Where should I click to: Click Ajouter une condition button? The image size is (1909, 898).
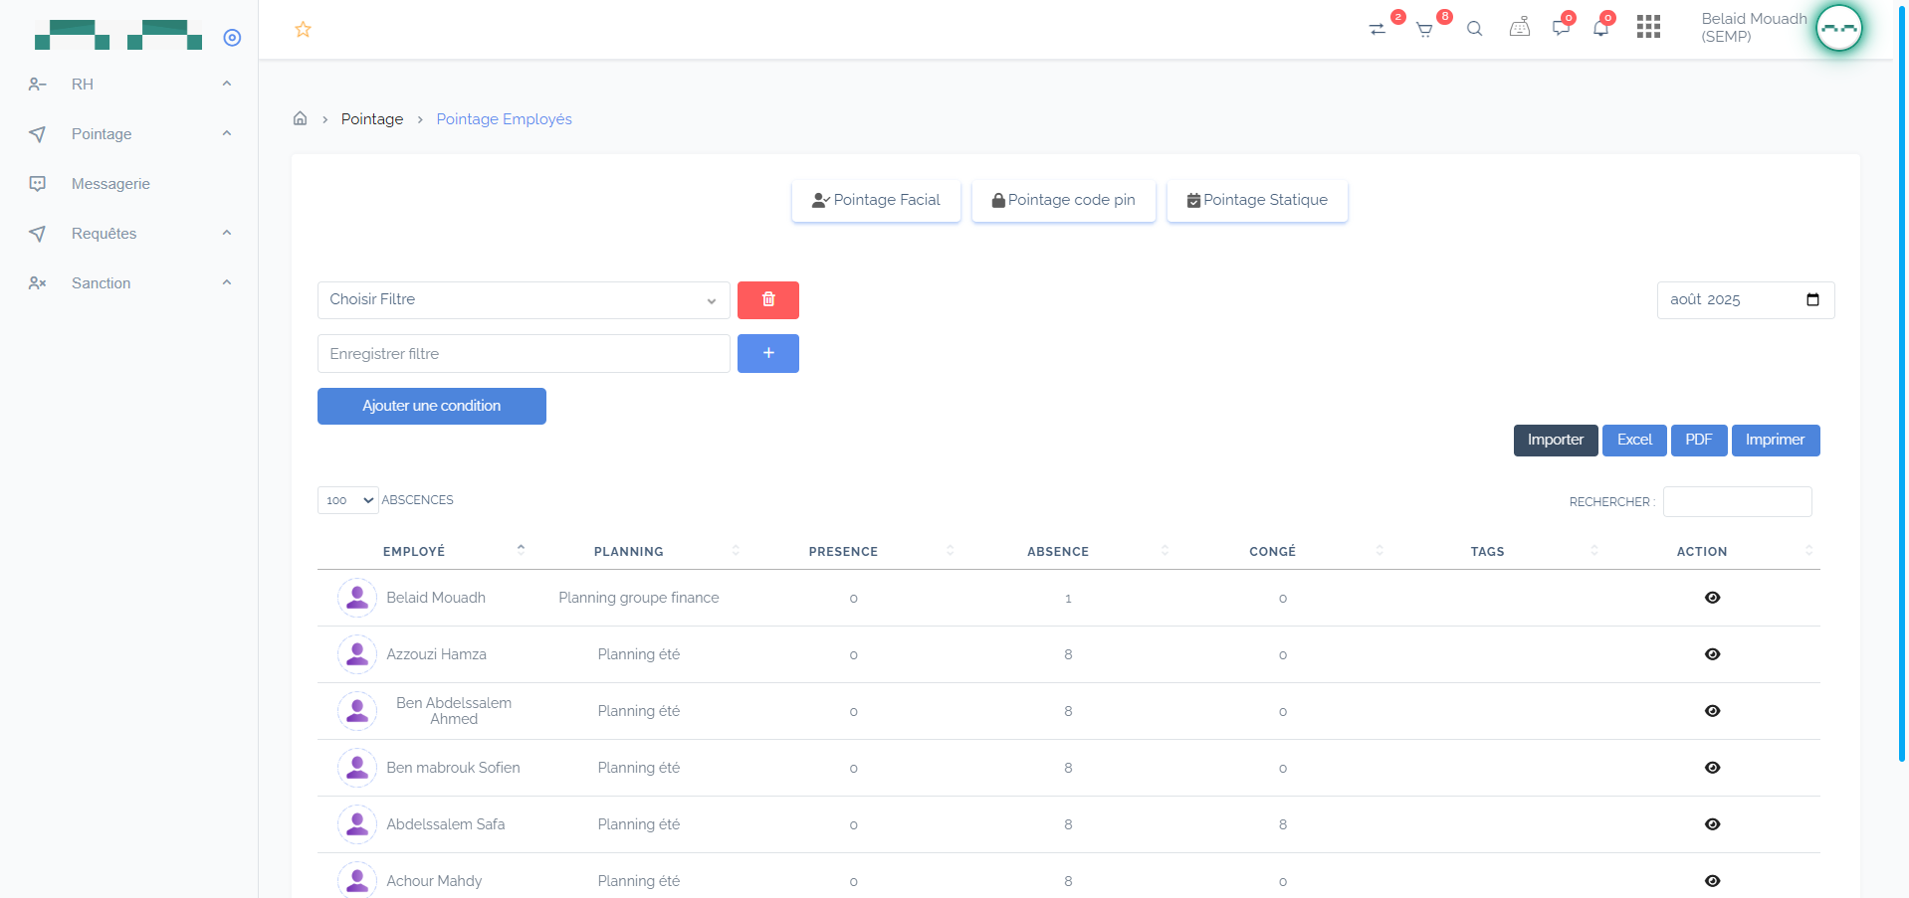click(432, 406)
